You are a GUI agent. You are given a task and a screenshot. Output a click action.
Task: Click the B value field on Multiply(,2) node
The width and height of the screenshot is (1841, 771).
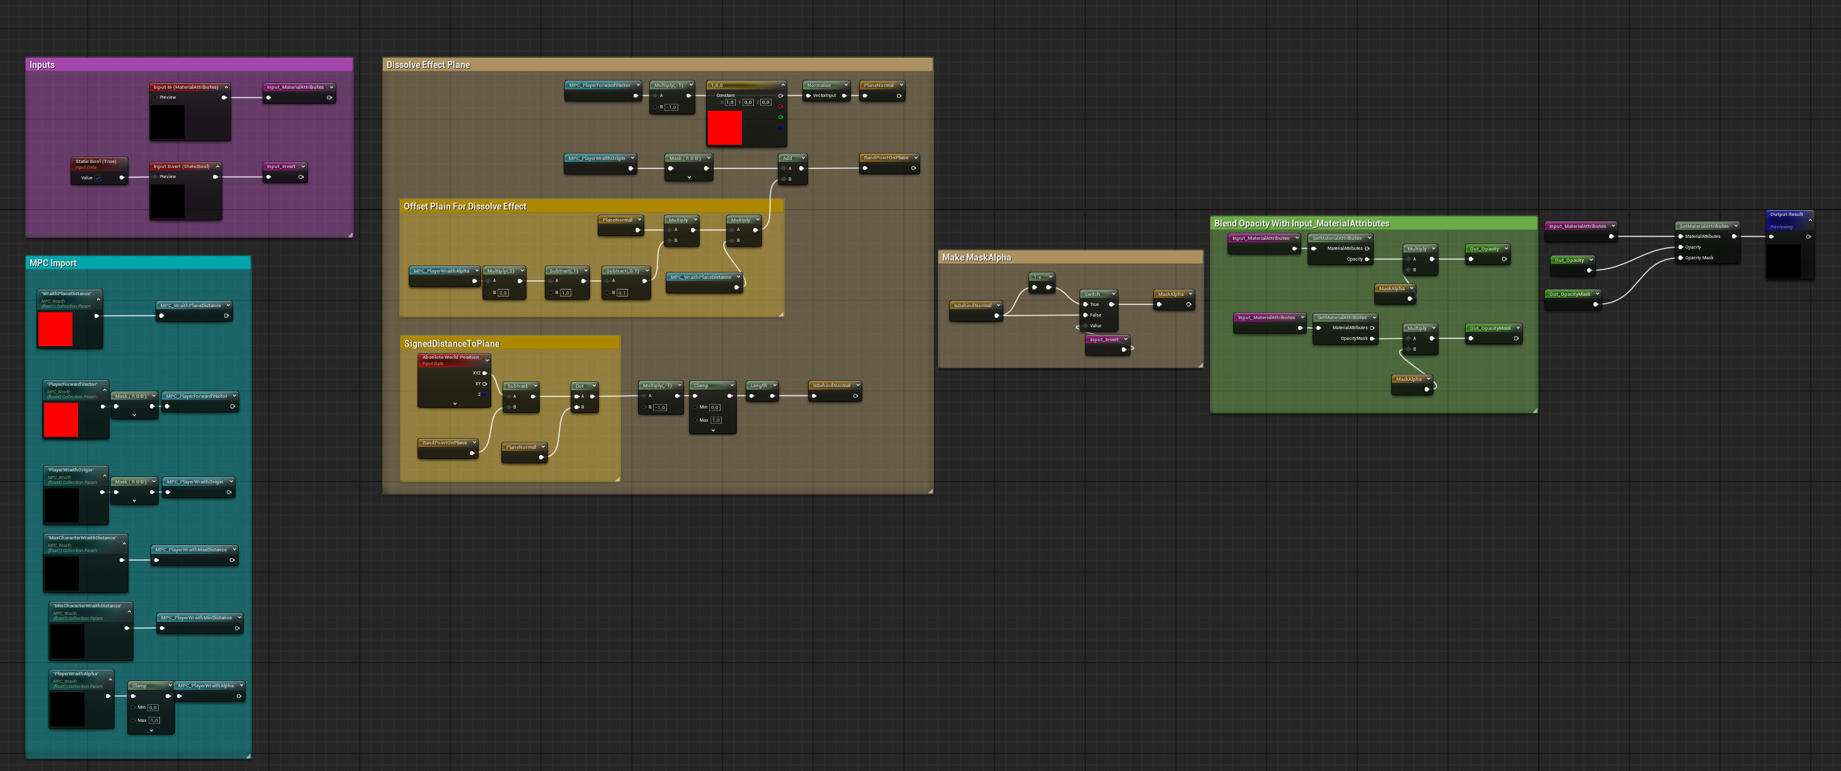click(x=503, y=293)
